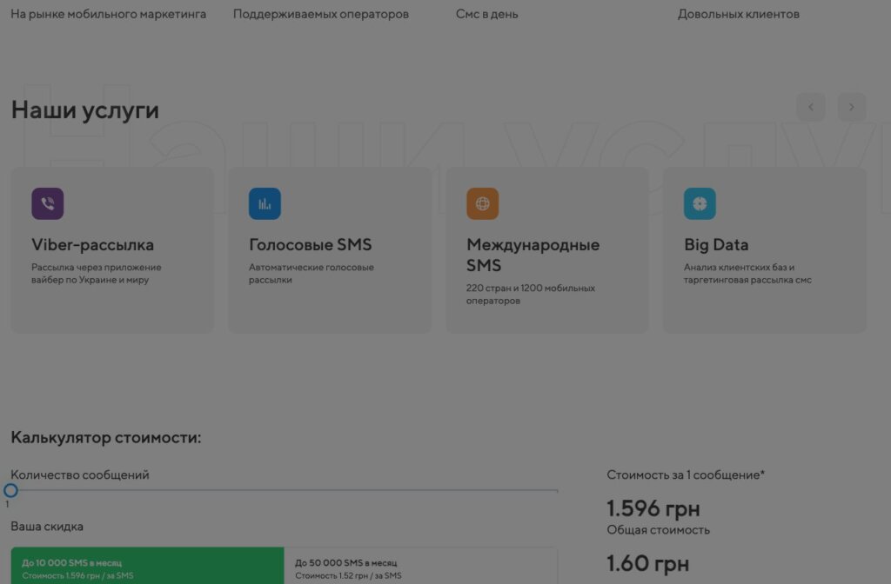Image resolution: width=891 pixels, height=584 pixels.
Task: Open the Viber-рассылка service card title
Action: (x=92, y=244)
